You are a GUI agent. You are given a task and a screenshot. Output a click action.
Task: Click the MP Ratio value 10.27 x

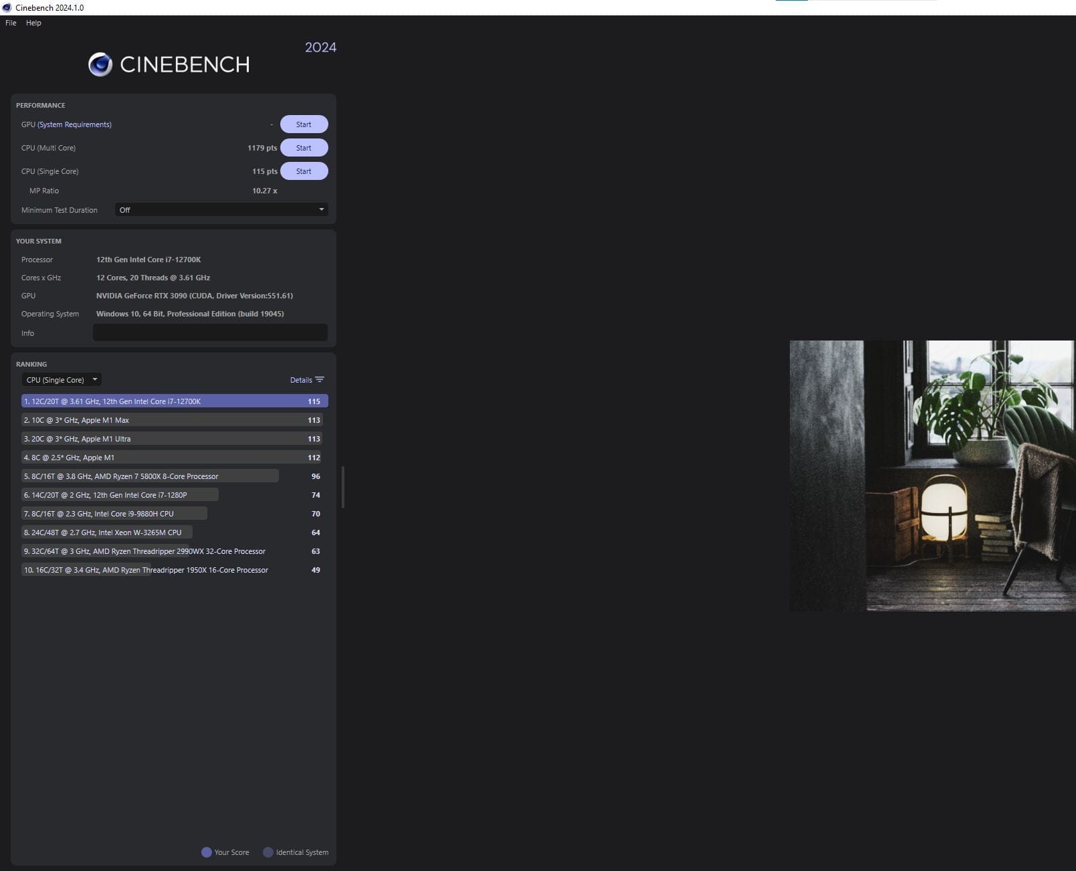[x=265, y=191]
